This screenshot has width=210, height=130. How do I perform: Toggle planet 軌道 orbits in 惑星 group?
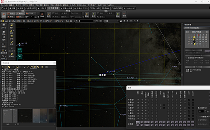point(20,14)
